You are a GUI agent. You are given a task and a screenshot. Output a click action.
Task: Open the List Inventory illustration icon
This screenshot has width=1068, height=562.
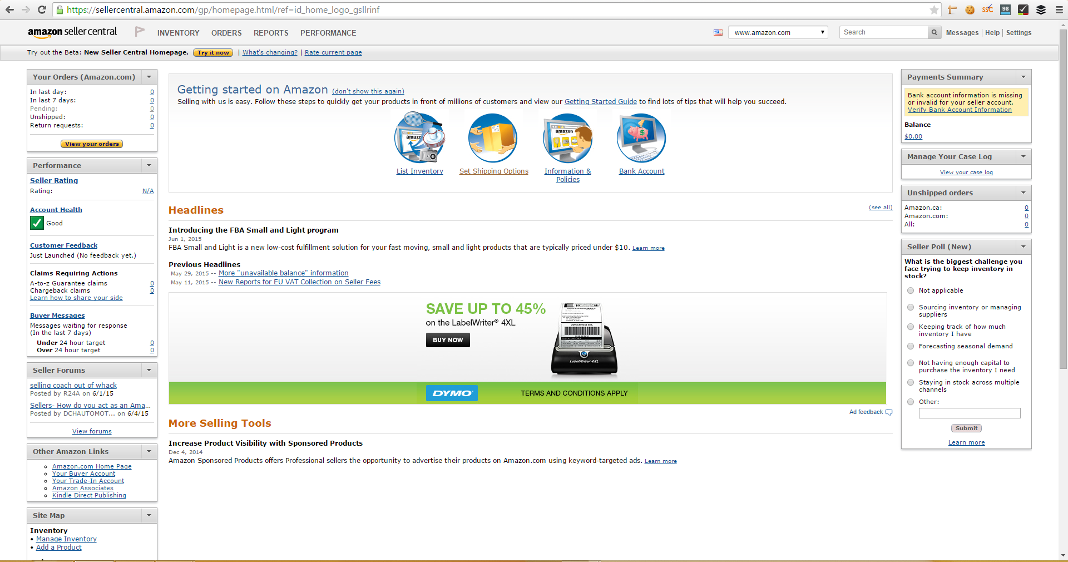coord(419,137)
